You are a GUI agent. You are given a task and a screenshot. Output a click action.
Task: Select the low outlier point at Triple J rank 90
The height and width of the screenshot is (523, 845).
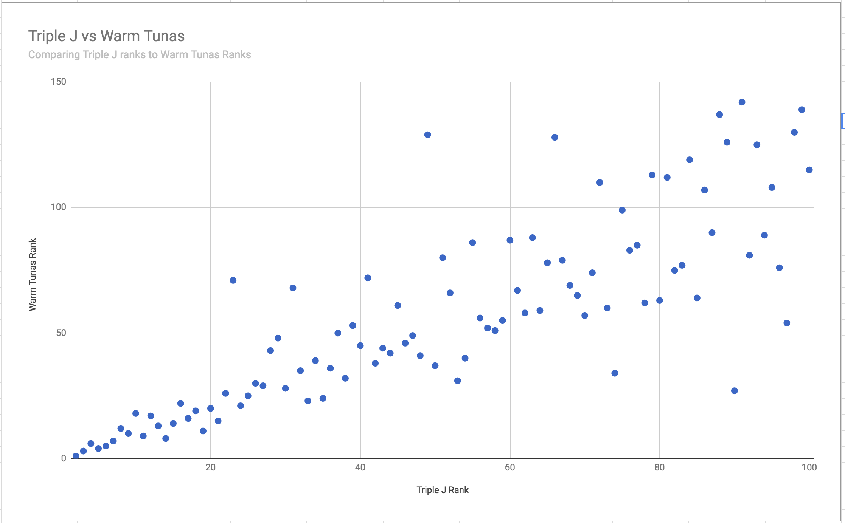pos(734,391)
